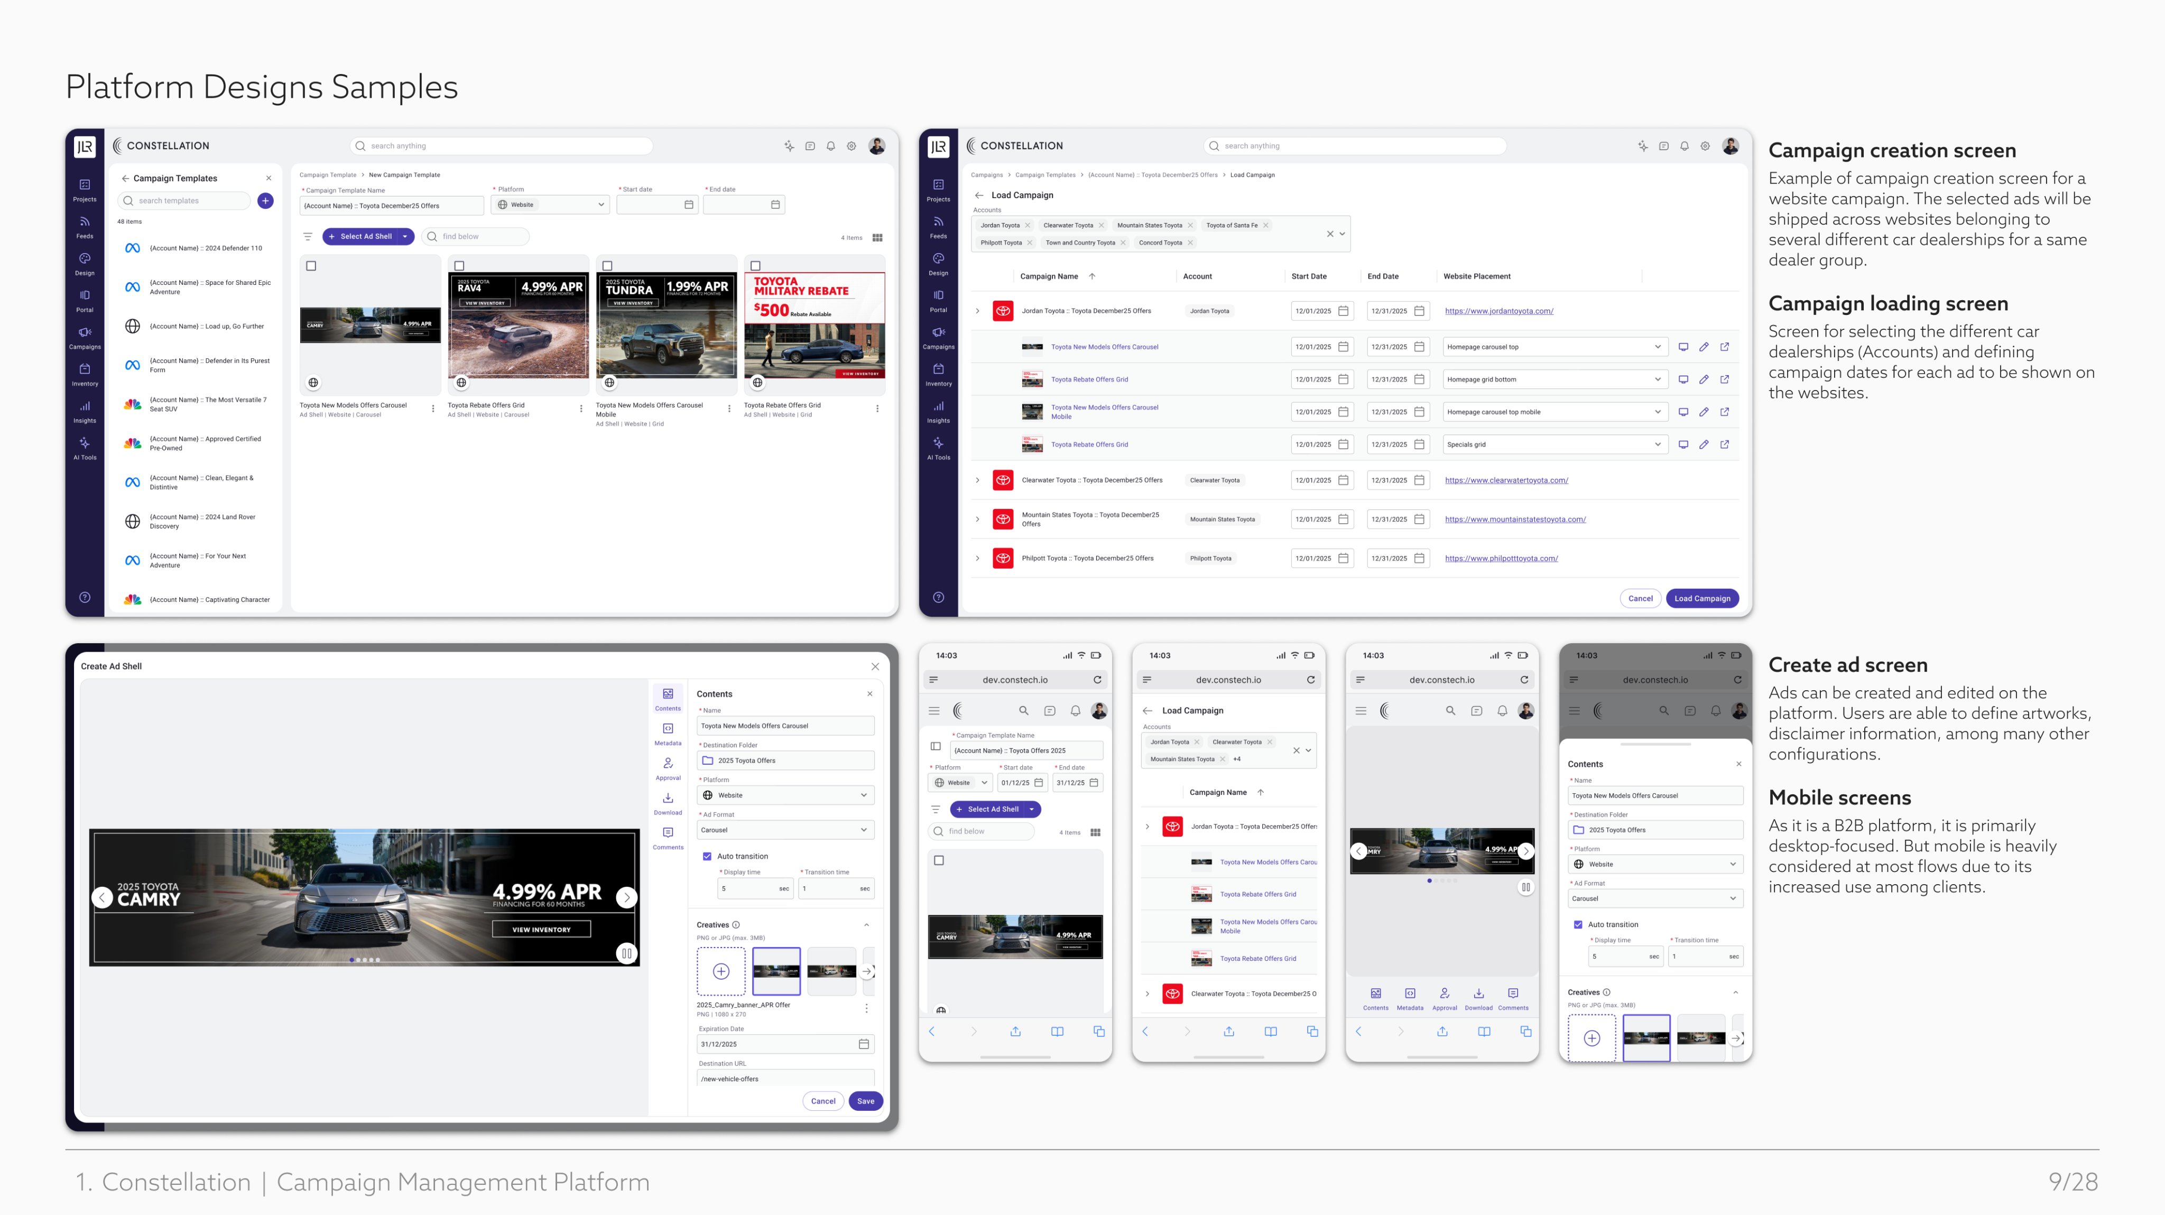The height and width of the screenshot is (1215, 2165).
Task: Edit the Homepage carousel top placement with pencil
Action: tap(1704, 347)
